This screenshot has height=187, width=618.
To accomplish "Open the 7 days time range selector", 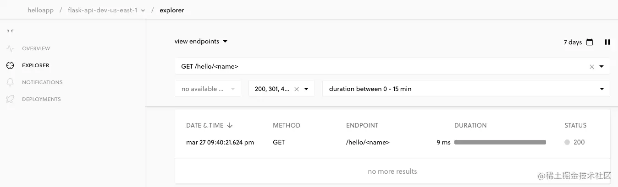I will [573, 42].
